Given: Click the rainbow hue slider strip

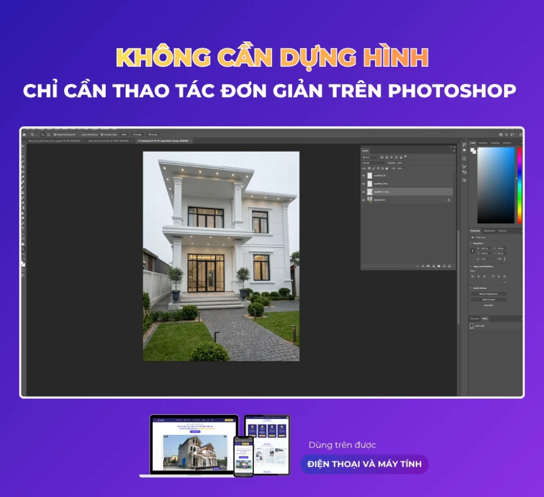Looking at the screenshot, I should coord(520,185).
